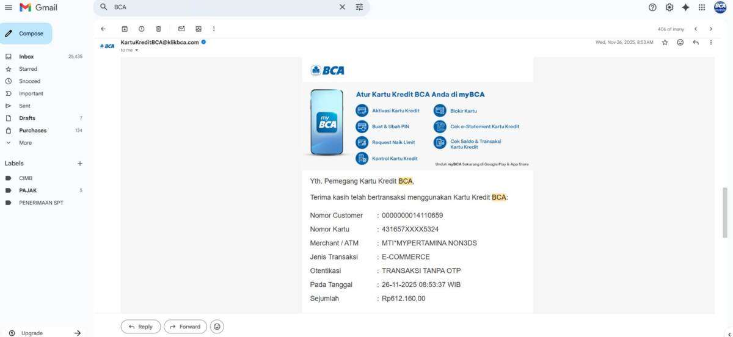Mark email as unread

181,29
